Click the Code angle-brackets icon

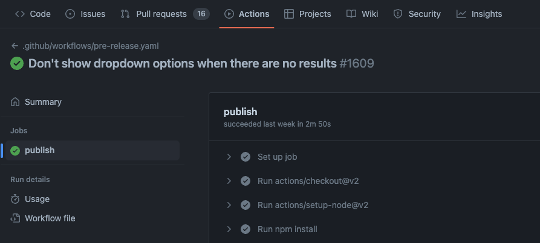tap(20, 14)
